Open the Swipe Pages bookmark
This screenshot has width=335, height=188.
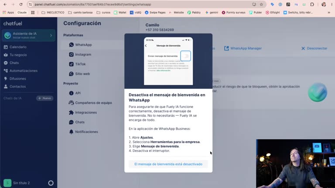155,12
